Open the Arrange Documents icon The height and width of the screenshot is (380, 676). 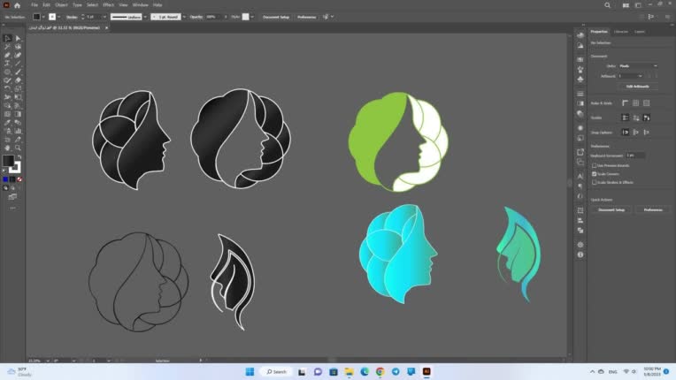pos(626,5)
